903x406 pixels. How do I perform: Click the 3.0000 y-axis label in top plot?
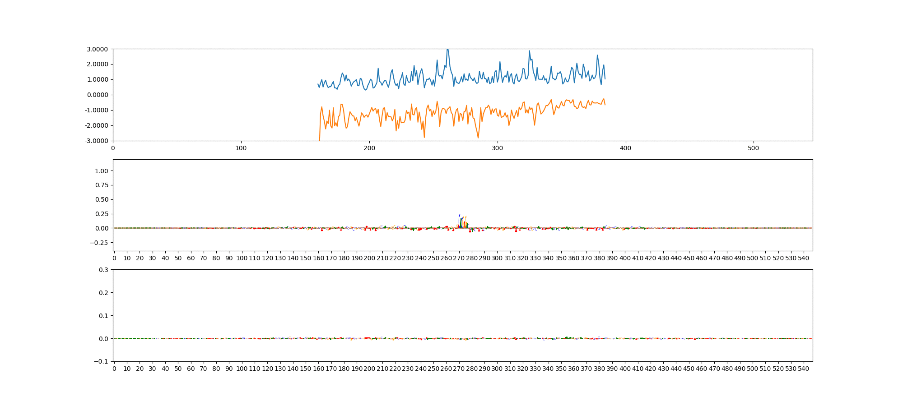(97, 49)
